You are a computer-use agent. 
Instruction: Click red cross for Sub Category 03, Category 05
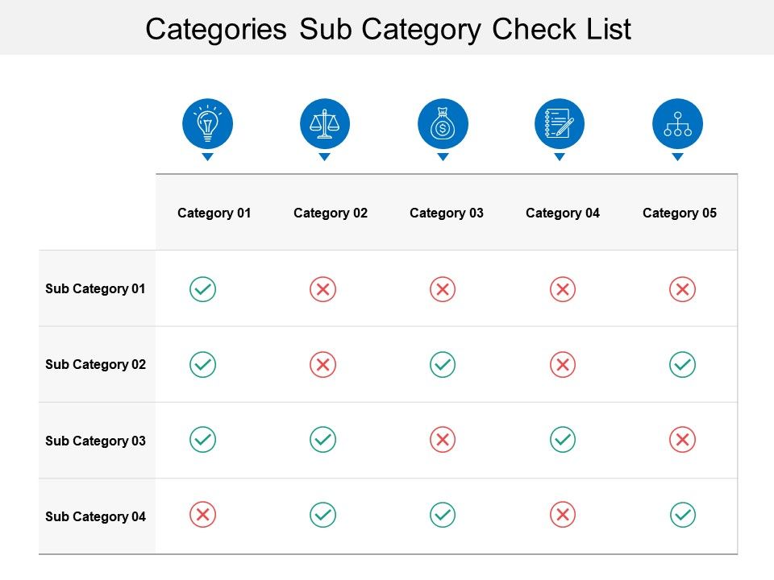click(682, 439)
